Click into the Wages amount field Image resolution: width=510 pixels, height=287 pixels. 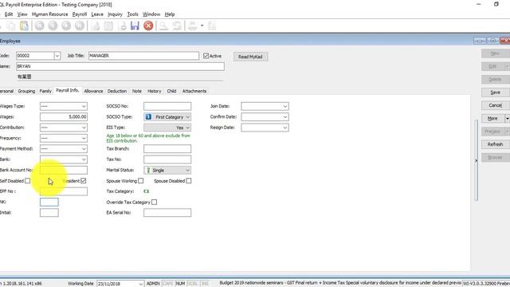click(64, 117)
